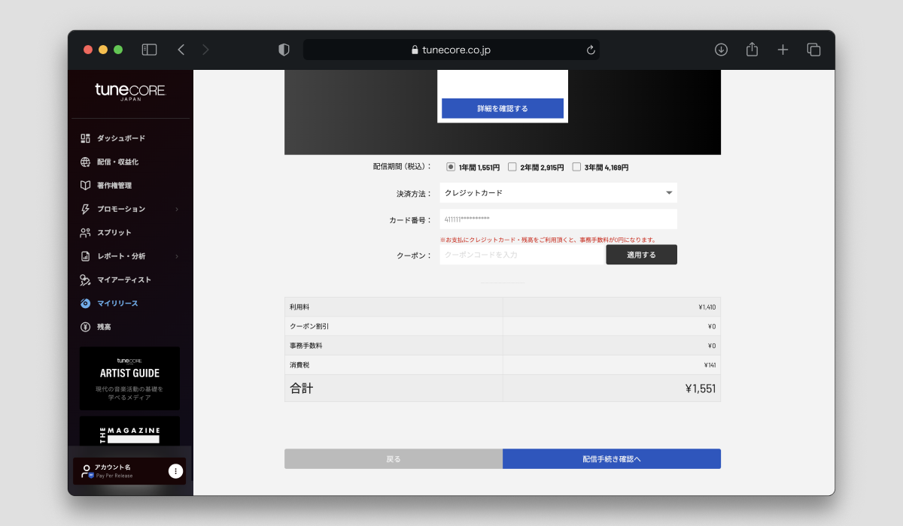Image resolution: width=903 pixels, height=526 pixels.
Task: Click the account avatar icon
Action: [x=87, y=471]
